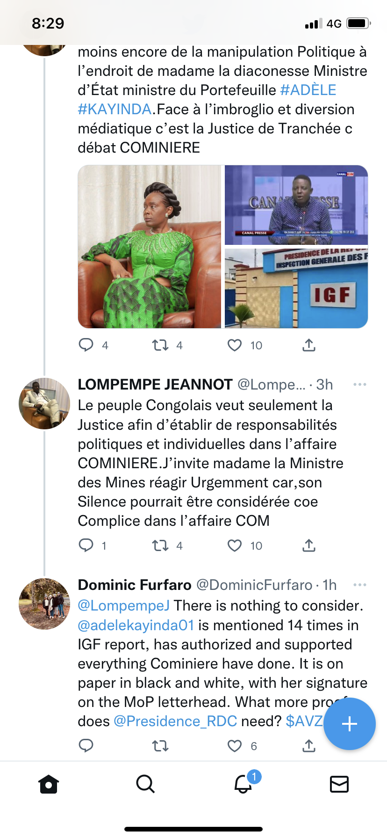This screenshot has width=387, height=839.
Task: Reply to Dominic Furfaro's tweet
Action: coord(86,746)
